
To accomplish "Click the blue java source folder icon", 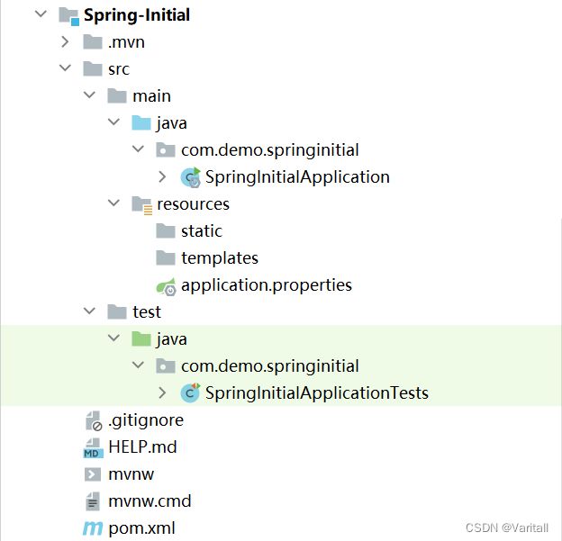I will pos(141,123).
